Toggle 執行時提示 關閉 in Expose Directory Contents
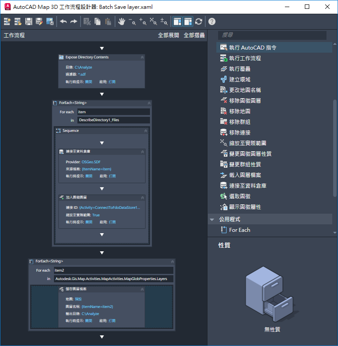 pos(88,82)
